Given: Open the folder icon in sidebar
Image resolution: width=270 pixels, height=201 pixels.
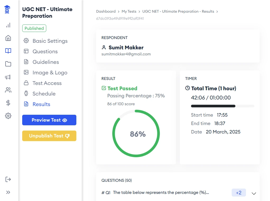Looking at the screenshot, I should pos(8,64).
